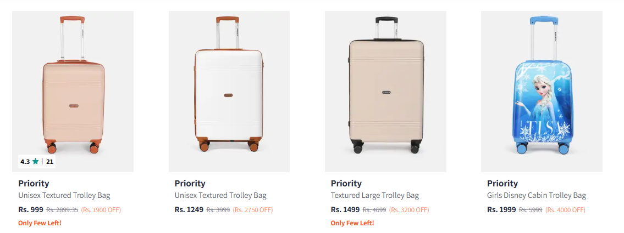624x233 pixels.
Task: Open the Priority brand name on the white bag
Action: point(190,184)
